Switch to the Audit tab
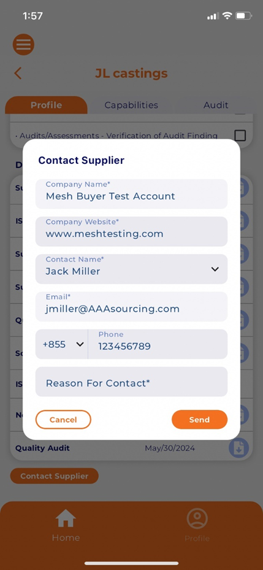The height and width of the screenshot is (570, 263). [x=216, y=105]
